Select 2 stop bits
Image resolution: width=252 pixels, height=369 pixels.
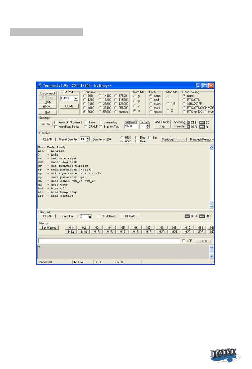pyautogui.click(x=168, y=110)
